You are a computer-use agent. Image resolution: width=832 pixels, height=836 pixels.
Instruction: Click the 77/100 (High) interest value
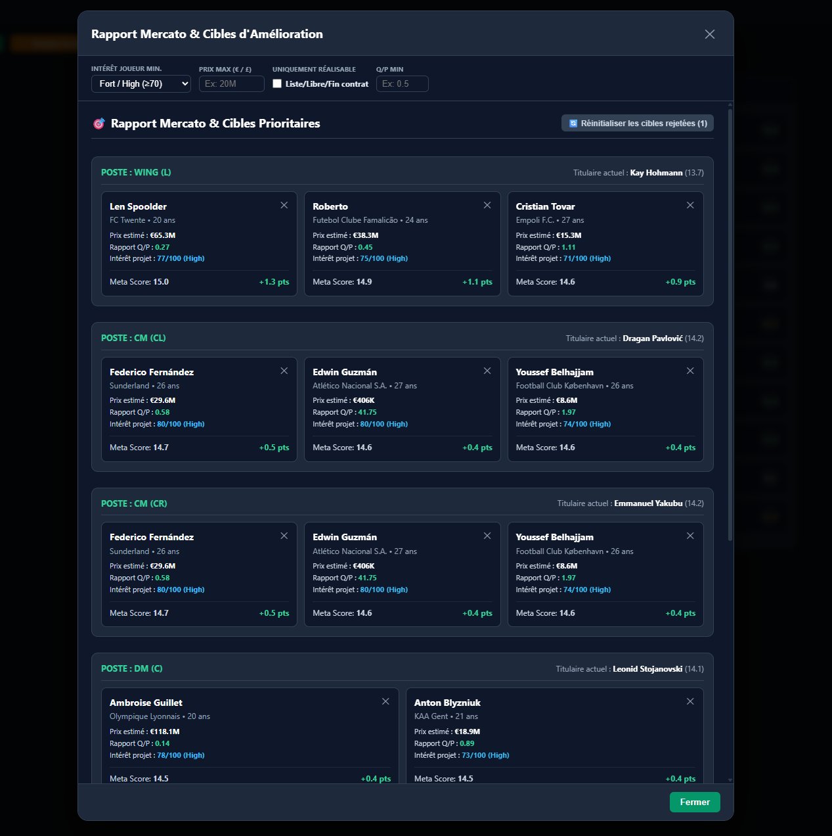(x=181, y=258)
